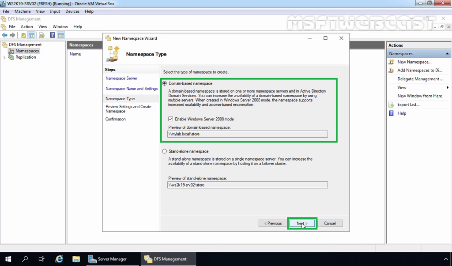Click the Replication node icon in tree
The width and height of the screenshot is (452, 266).
[x=11, y=57]
